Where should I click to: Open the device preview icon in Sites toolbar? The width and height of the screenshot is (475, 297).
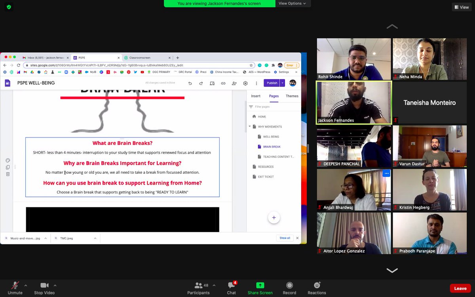(212, 83)
